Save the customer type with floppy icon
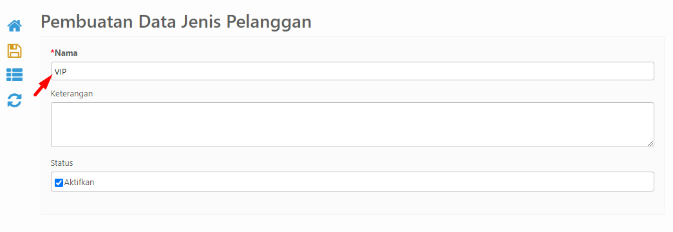This screenshot has height=232, width=673. pyautogui.click(x=14, y=51)
